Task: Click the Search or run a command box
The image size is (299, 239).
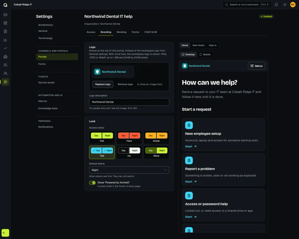Action: coord(247,4)
